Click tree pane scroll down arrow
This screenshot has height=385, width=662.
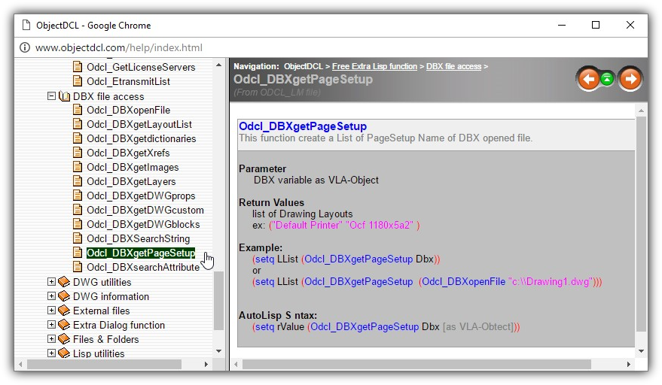click(218, 351)
